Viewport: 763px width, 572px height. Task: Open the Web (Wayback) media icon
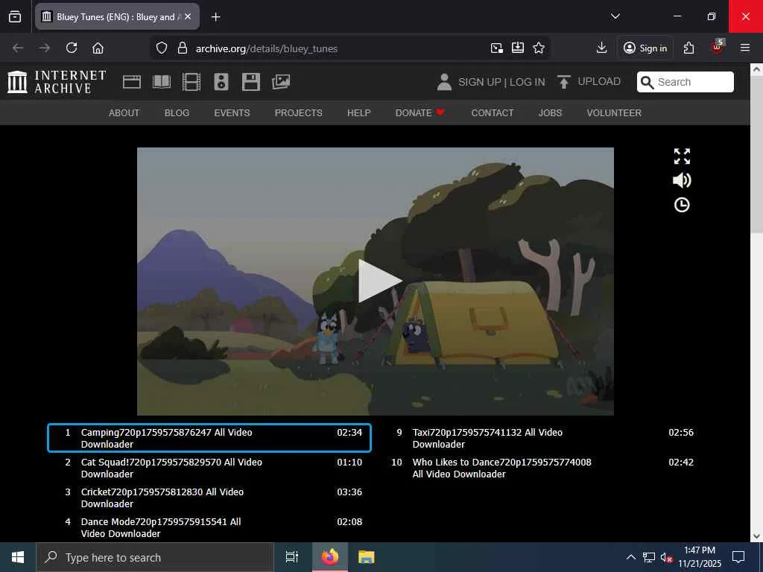click(131, 82)
